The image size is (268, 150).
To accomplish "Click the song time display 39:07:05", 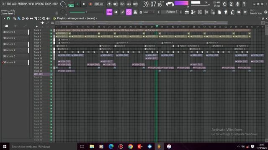I will click(152, 4).
